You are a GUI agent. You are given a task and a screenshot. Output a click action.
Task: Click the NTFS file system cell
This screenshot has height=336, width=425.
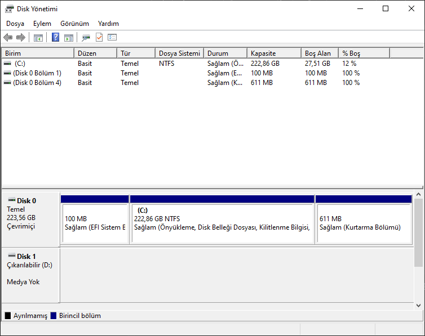coord(166,63)
